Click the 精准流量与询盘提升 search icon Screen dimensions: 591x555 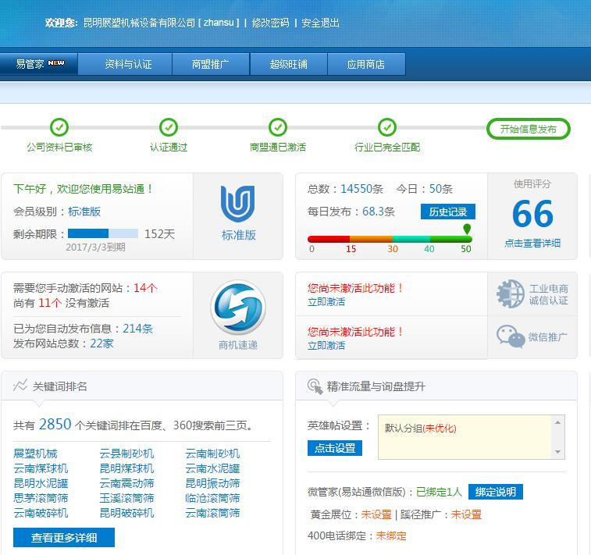(x=315, y=386)
